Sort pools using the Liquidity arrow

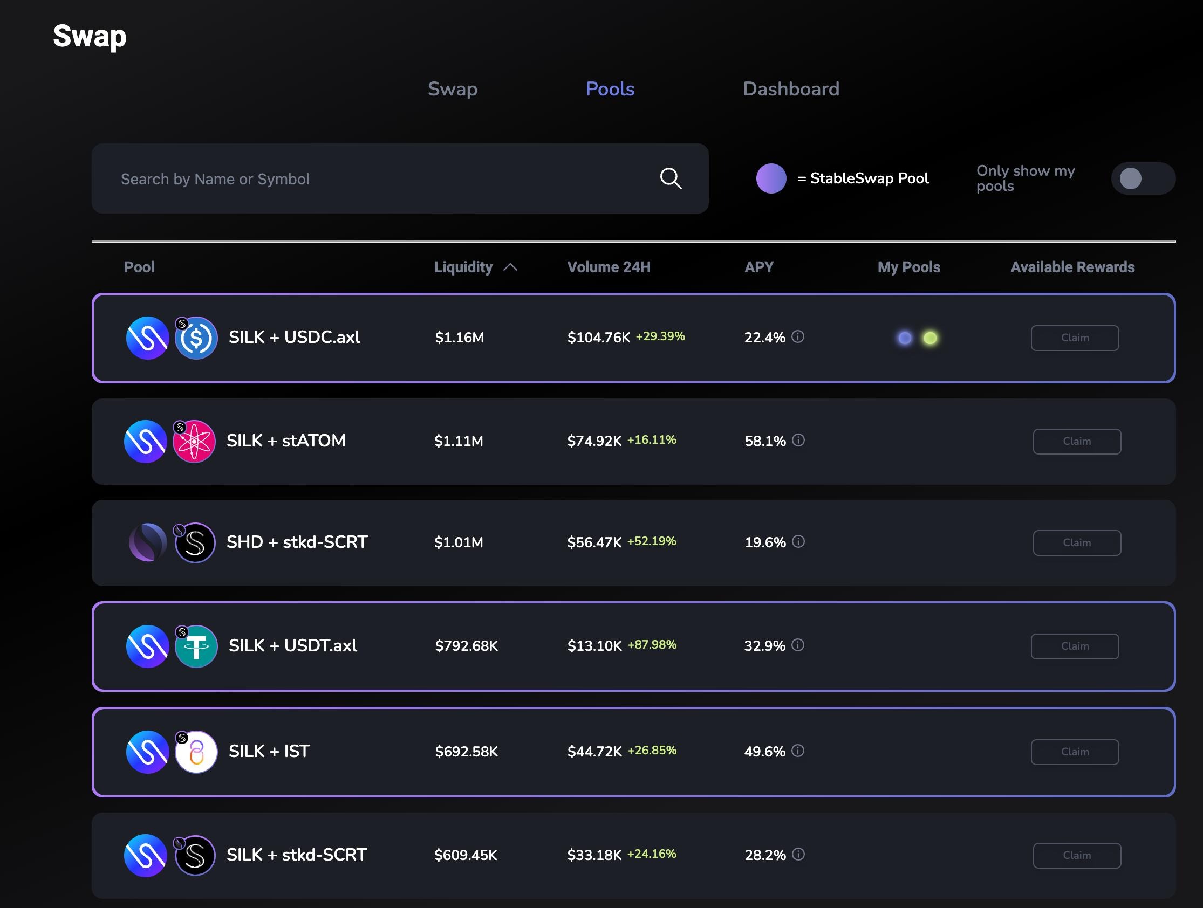tap(510, 267)
